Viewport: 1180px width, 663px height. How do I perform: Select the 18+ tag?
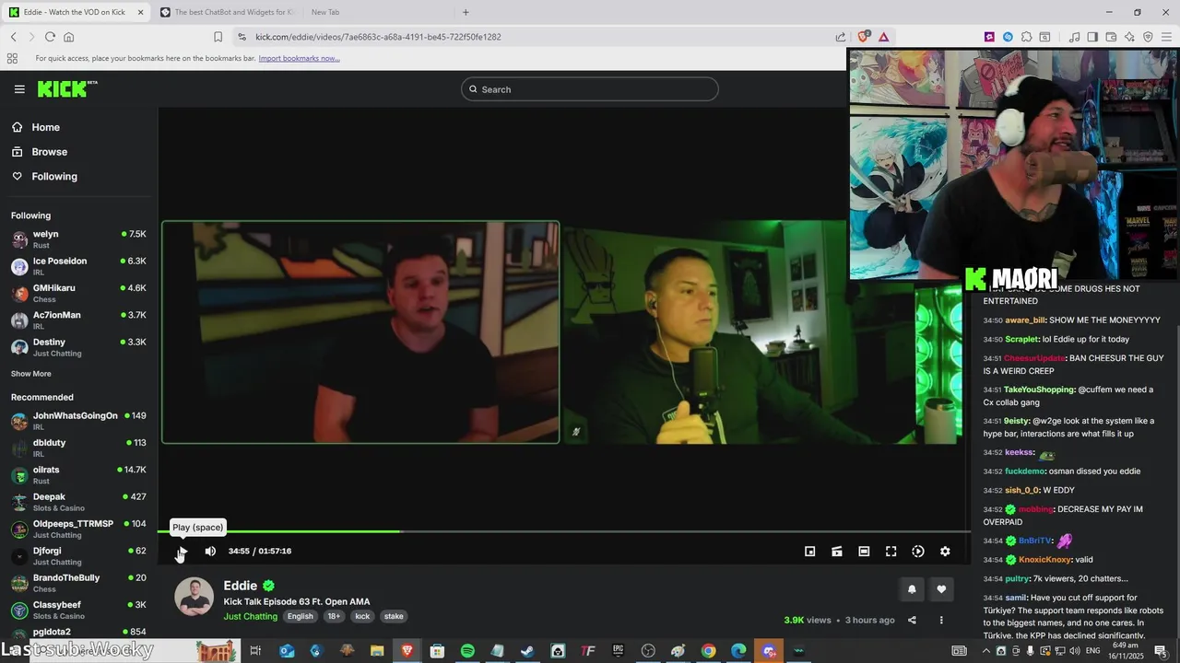point(334,616)
